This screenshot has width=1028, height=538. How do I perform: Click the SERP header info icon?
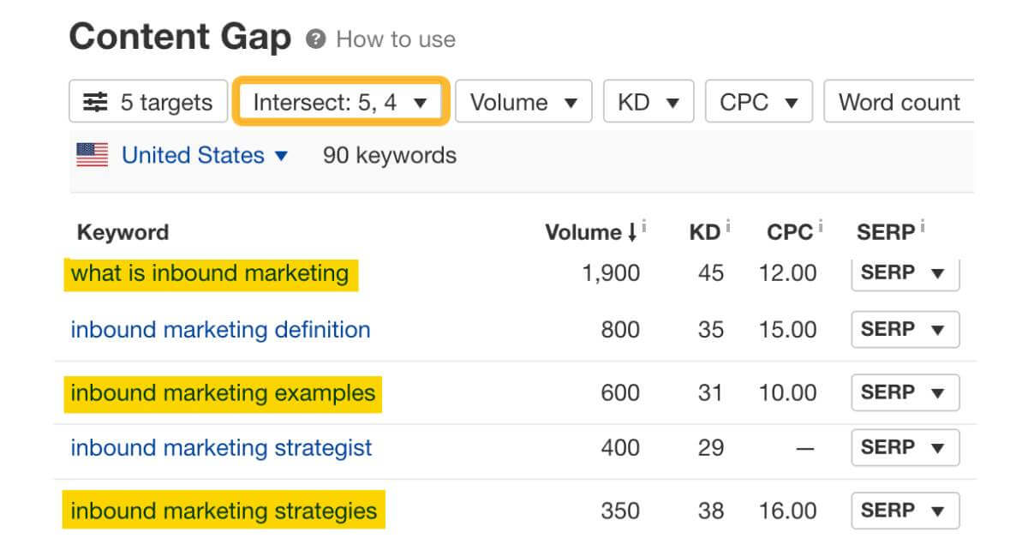tap(923, 227)
